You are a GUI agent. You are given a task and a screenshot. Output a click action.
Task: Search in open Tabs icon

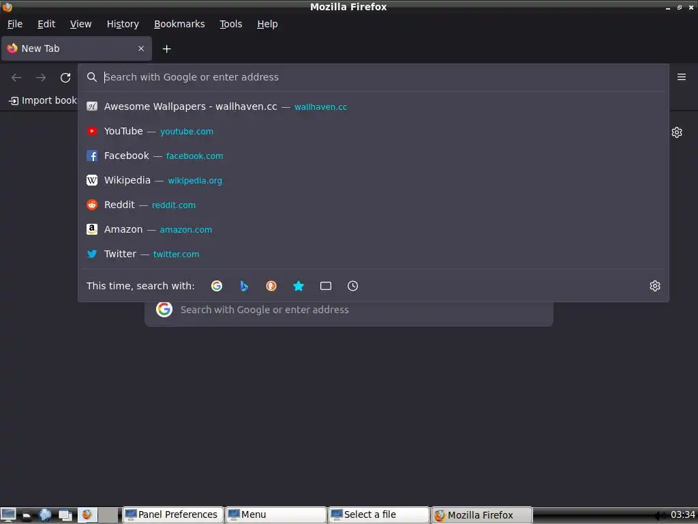tap(326, 286)
